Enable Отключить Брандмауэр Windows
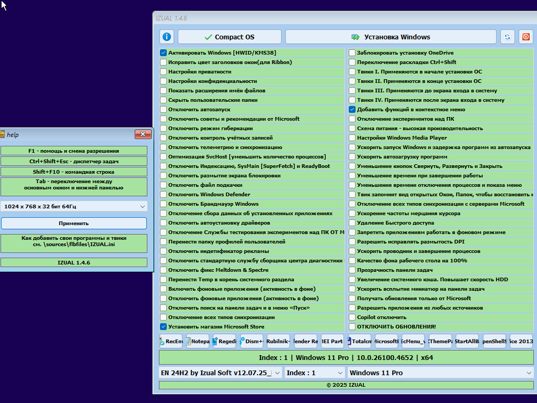Image resolution: width=537 pixels, height=403 pixels. 164,204
